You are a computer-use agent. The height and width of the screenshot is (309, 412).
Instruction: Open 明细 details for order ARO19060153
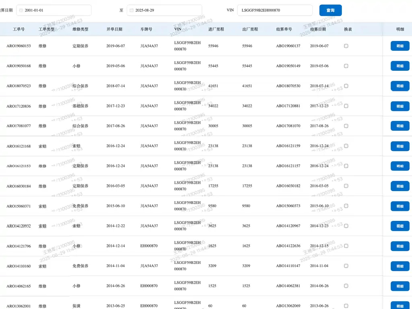pos(400,46)
